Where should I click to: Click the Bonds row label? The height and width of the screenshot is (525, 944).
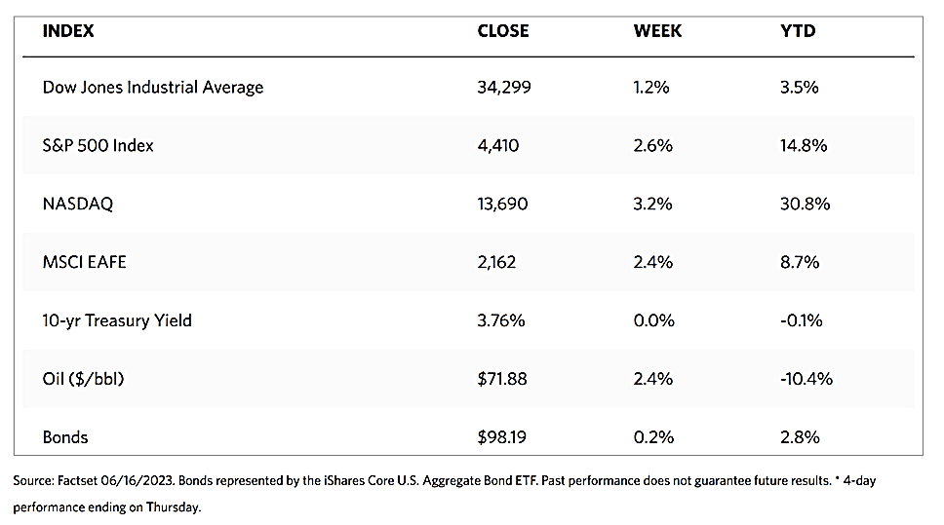click(x=65, y=437)
